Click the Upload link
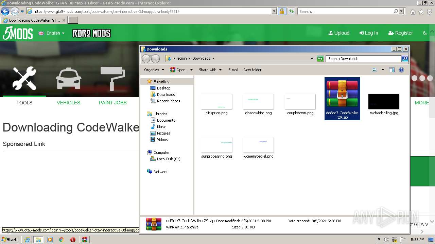The width and height of the screenshot is (435, 244). 339,33
